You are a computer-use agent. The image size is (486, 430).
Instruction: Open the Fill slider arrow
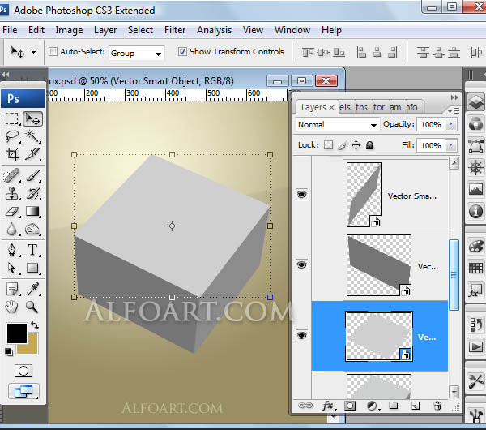point(451,145)
